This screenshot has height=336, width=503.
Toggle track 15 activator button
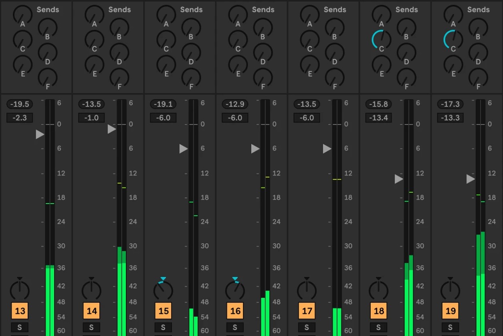pyautogui.click(x=163, y=311)
